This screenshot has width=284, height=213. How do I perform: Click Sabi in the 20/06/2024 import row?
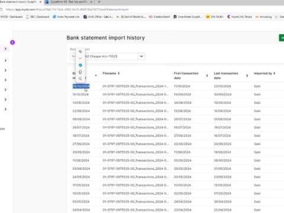click(x=257, y=152)
